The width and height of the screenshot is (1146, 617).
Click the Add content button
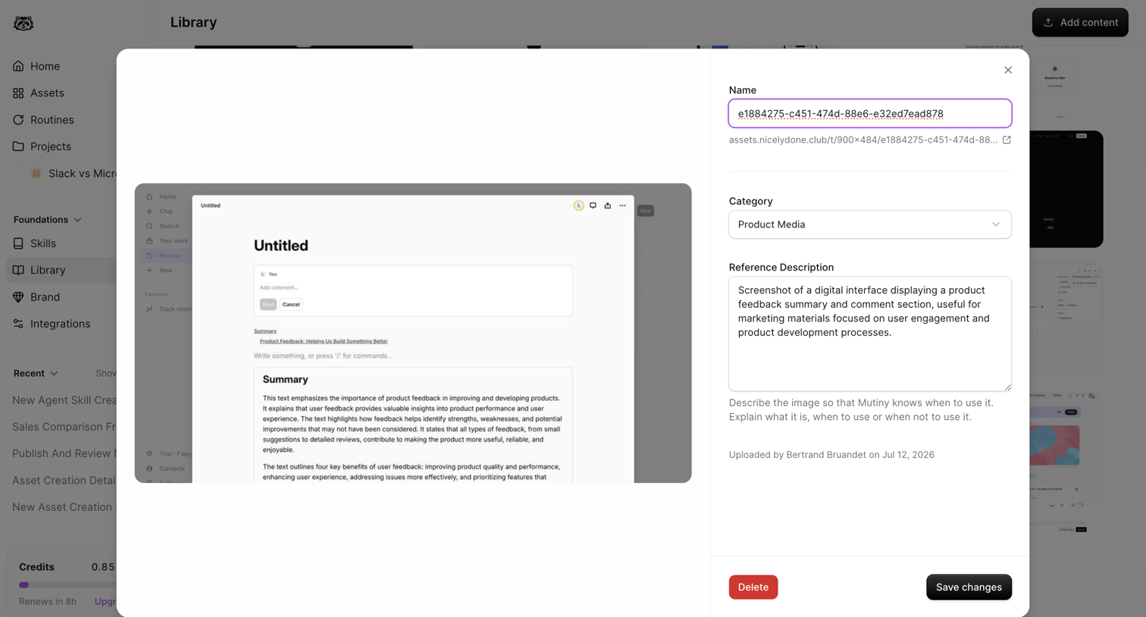point(1080,23)
